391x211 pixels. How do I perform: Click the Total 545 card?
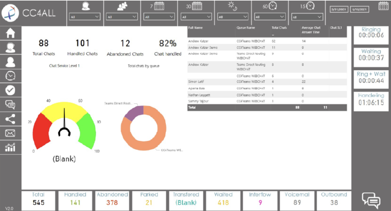[39, 201]
